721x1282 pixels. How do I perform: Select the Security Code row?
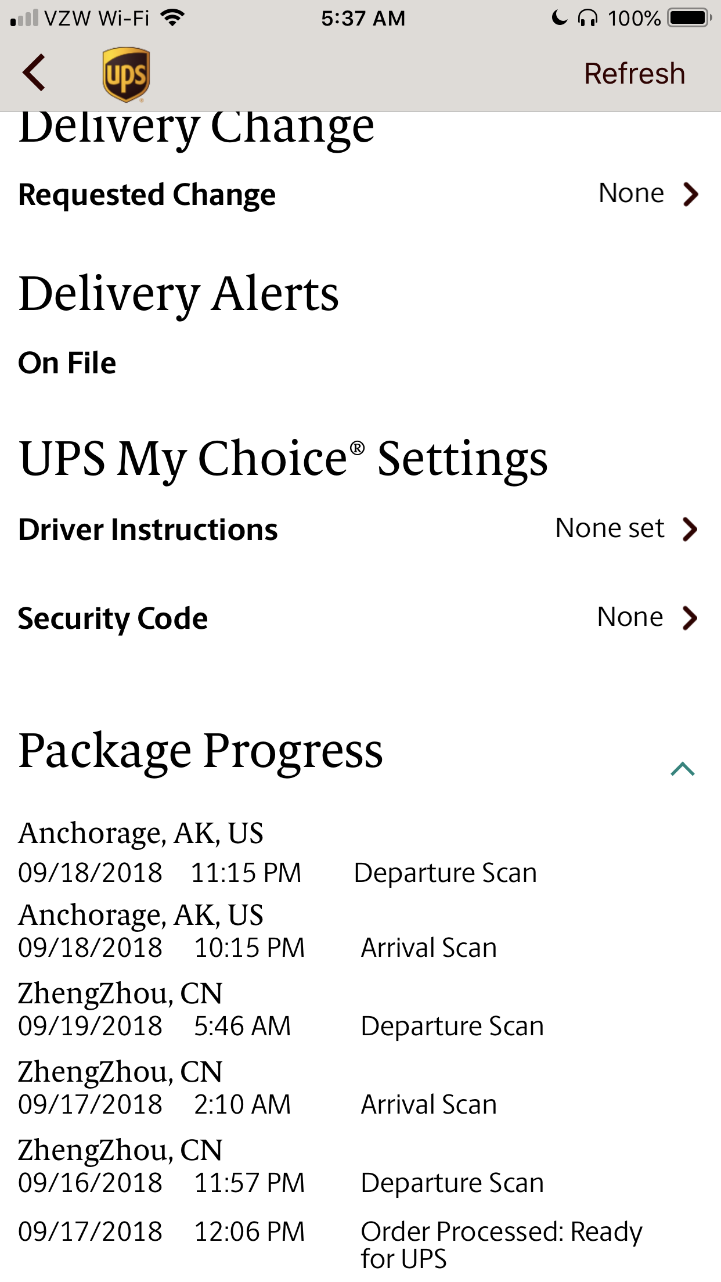(360, 618)
